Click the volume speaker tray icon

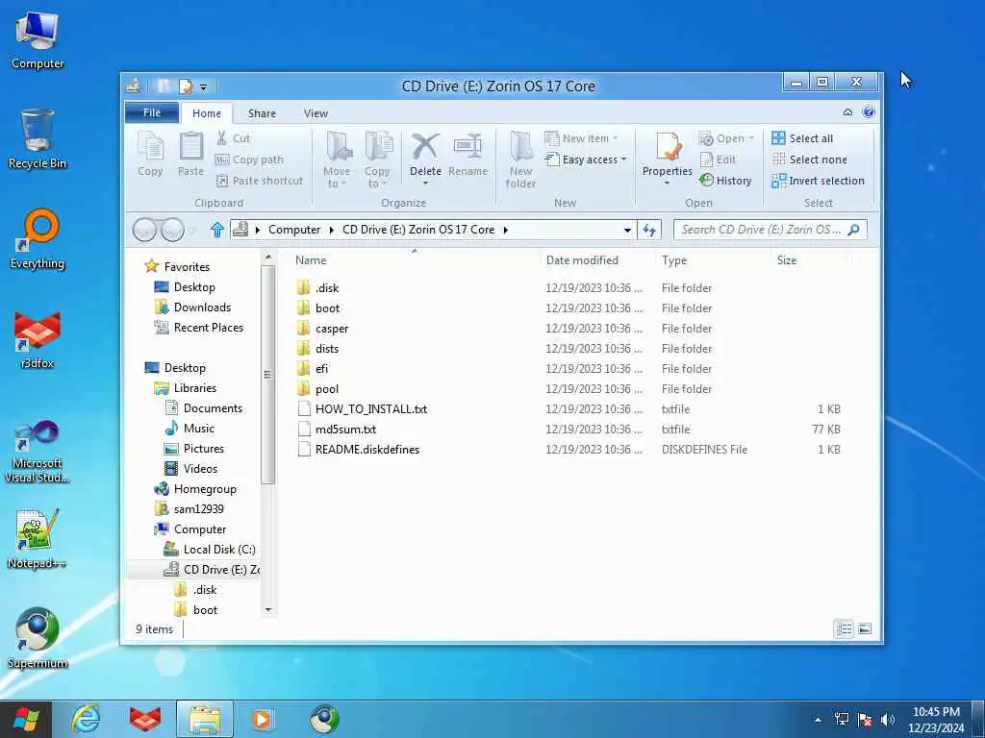[888, 720]
